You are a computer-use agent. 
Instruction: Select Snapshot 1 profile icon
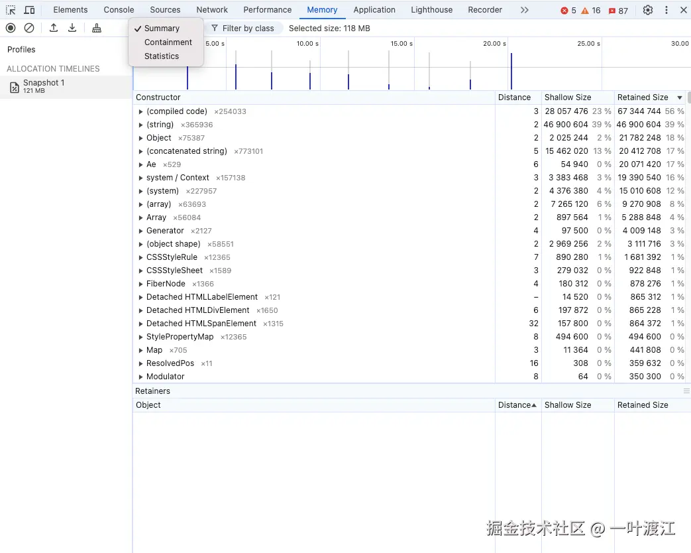tap(15, 88)
